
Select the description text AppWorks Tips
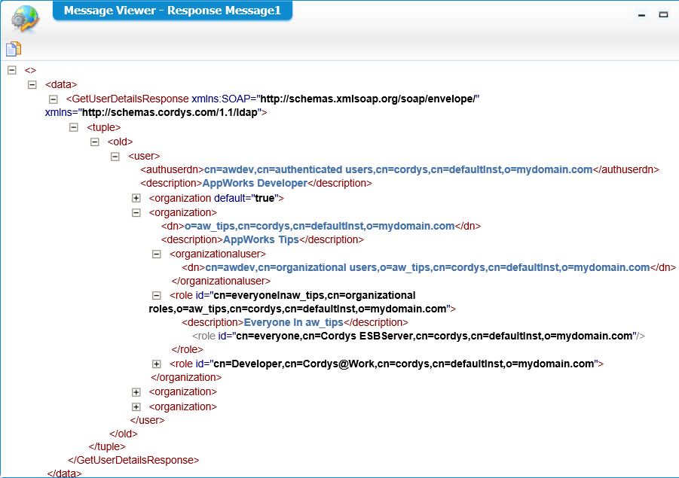click(x=261, y=239)
